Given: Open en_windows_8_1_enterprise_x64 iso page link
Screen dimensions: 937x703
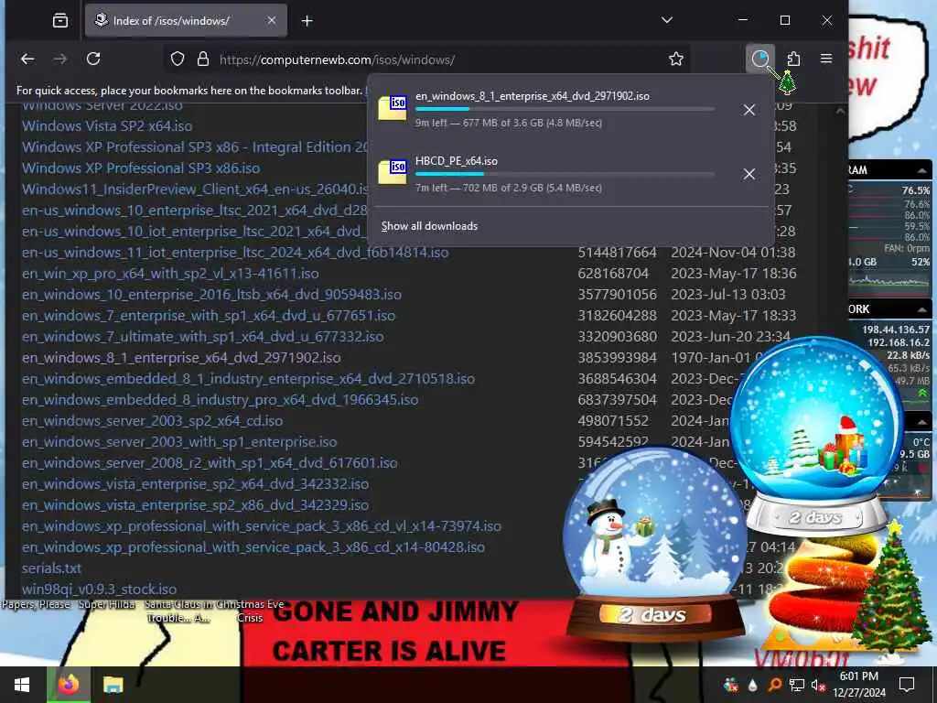Looking at the screenshot, I should 181,358.
